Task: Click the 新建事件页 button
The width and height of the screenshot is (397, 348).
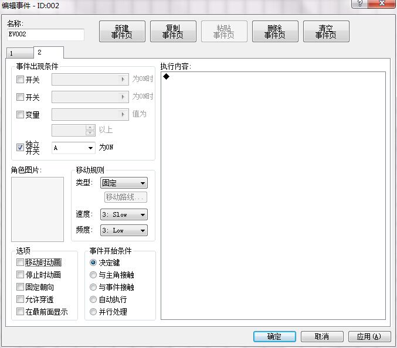Action: (122, 32)
